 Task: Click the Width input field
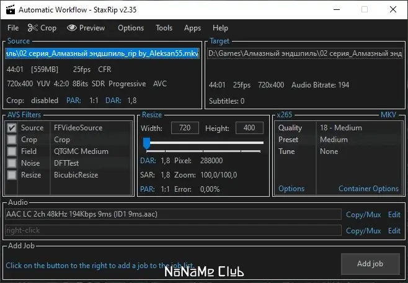pos(185,128)
